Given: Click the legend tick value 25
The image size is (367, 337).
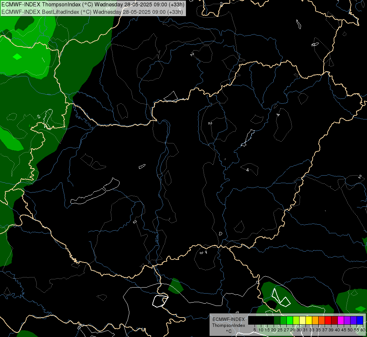Looking at the screenshot, I should pyautogui.click(x=280, y=330).
